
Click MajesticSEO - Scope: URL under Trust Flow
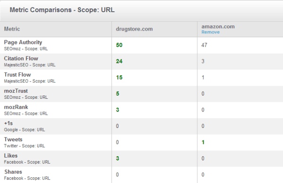pyautogui.click(x=30, y=81)
